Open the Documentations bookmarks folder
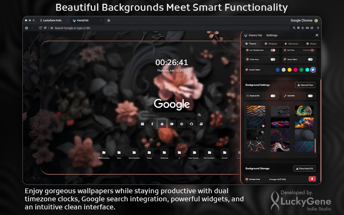 (x=134, y=153)
